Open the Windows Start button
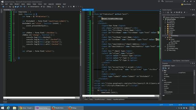The width and height of the screenshot is (196, 110). pos(2,108)
